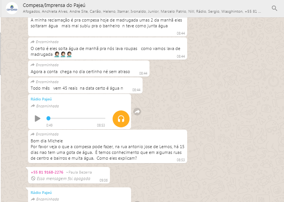Open search in the conversation header
Viewport: 284px width, 202px height.
pyautogui.click(x=274, y=8)
